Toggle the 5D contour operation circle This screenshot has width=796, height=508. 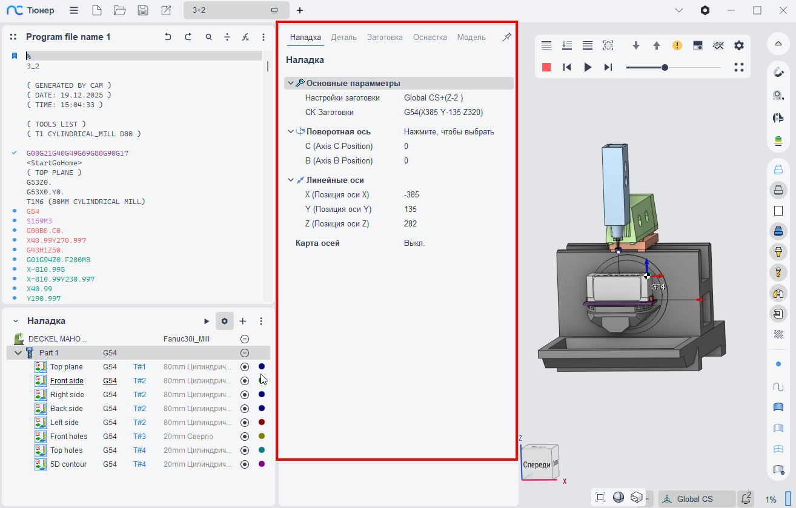coord(245,464)
